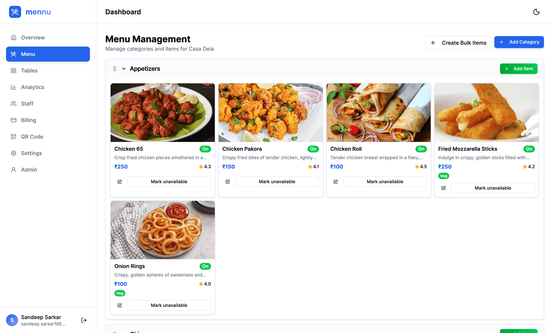Toggle the On badge for Chicken Pakora
This screenshot has height=333, width=553.
(x=313, y=149)
